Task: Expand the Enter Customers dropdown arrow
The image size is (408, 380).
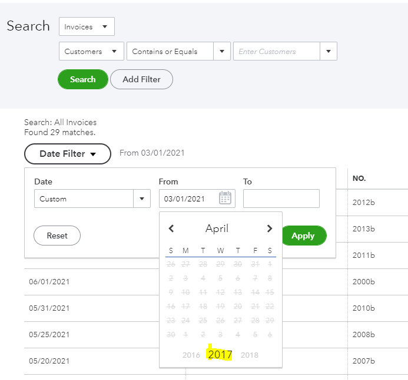Action: (x=328, y=52)
